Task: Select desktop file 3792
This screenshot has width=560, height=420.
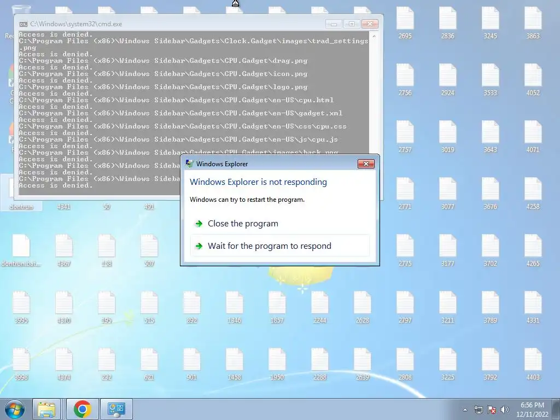Action: coord(491,364)
